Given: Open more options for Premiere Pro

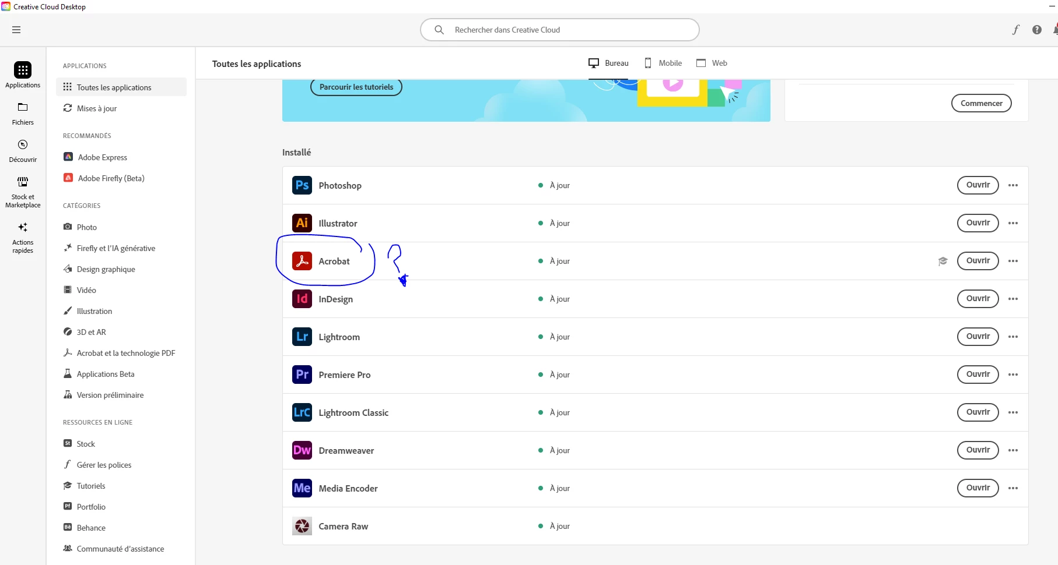Looking at the screenshot, I should coord(1013,375).
